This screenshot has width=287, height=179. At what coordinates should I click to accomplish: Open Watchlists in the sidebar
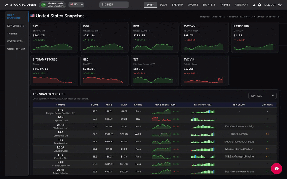pyautogui.click(x=16, y=41)
